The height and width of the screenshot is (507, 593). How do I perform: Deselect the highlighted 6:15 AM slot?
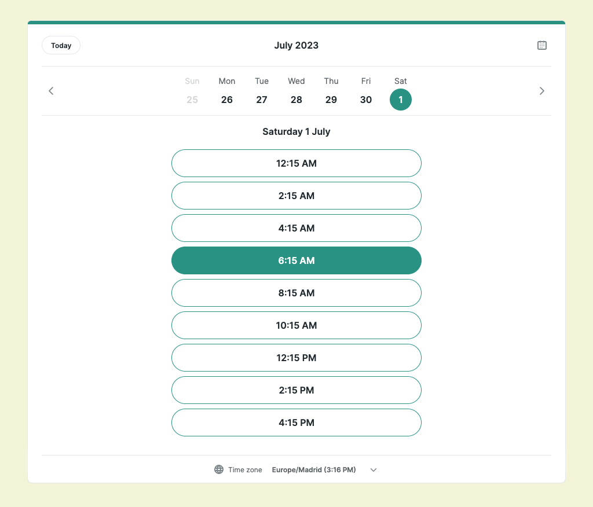tap(296, 260)
